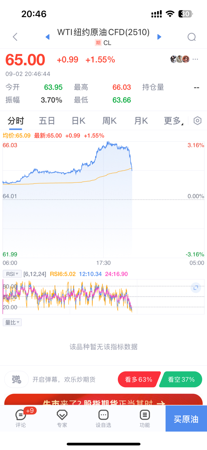Open the 量比 indicator dropdown
The width and height of the screenshot is (207, 450).
pyautogui.click(x=12, y=322)
